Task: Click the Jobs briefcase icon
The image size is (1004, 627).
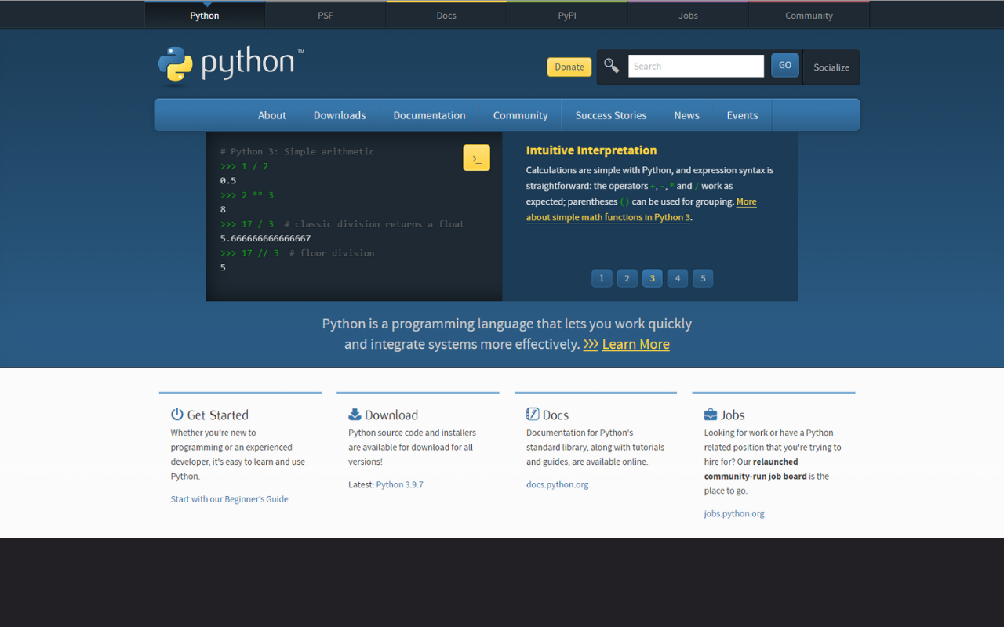Action: tap(711, 415)
